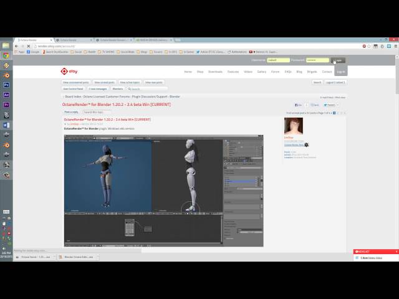Viewport: 399px width, 299px height.
Task: Click the Chrome icon in the taskbar
Action: click(x=6, y=55)
